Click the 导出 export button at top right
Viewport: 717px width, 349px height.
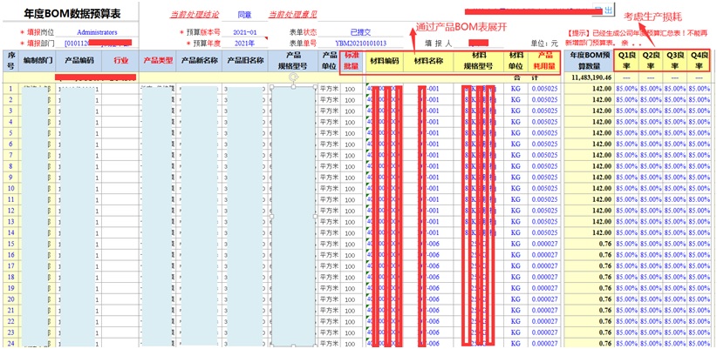click(604, 10)
